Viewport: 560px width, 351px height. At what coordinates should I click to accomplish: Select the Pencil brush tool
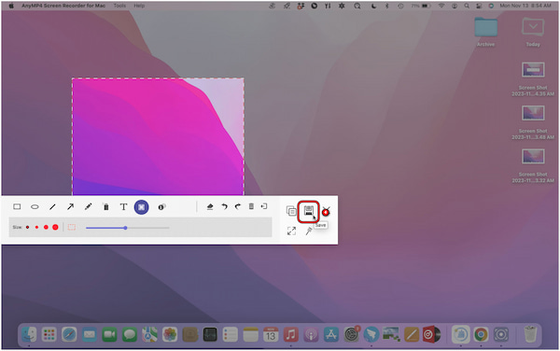point(89,206)
